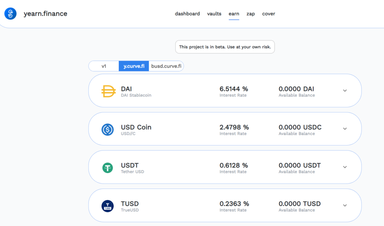The width and height of the screenshot is (384, 226).
Task: Click the DAI coin icon
Action: [108, 91]
